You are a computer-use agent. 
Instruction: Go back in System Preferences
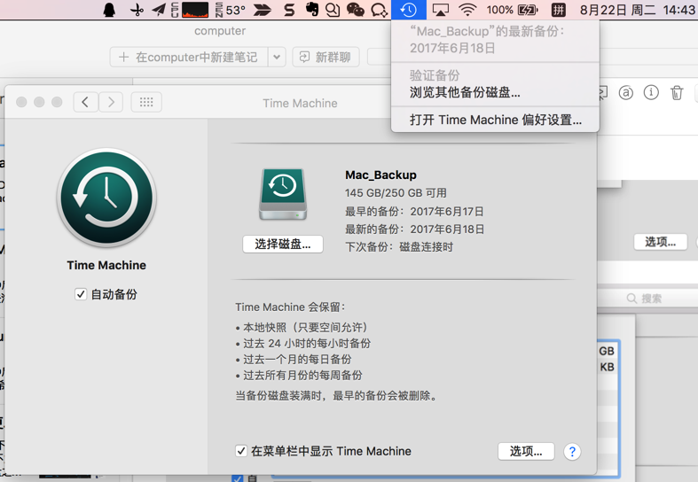point(85,102)
